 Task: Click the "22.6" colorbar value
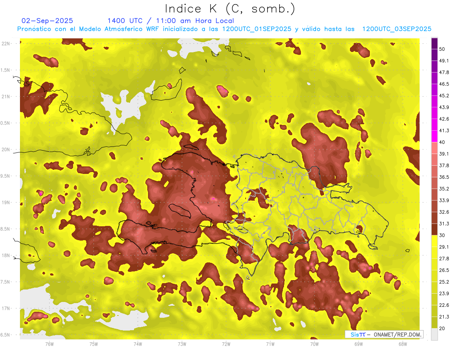point(444,305)
